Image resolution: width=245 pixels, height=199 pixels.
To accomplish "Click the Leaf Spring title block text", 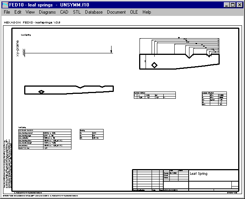I will point(198,174).
